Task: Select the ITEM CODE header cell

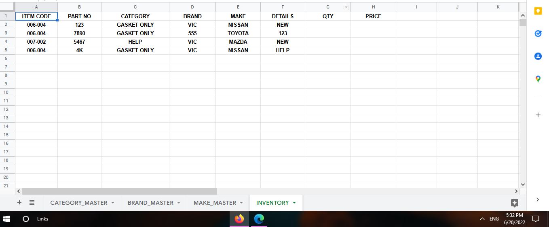Action: click(36, 16)
